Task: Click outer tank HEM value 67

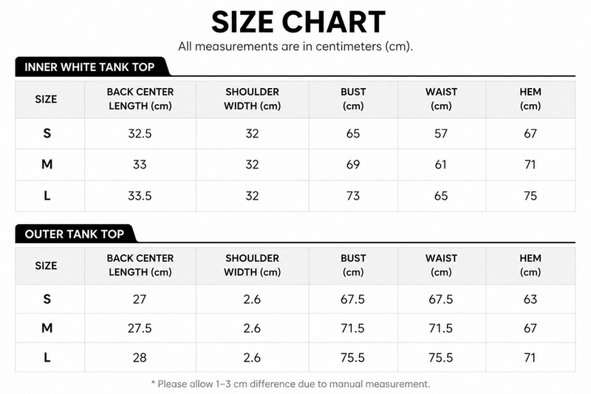Action: (x=530, y=328)
